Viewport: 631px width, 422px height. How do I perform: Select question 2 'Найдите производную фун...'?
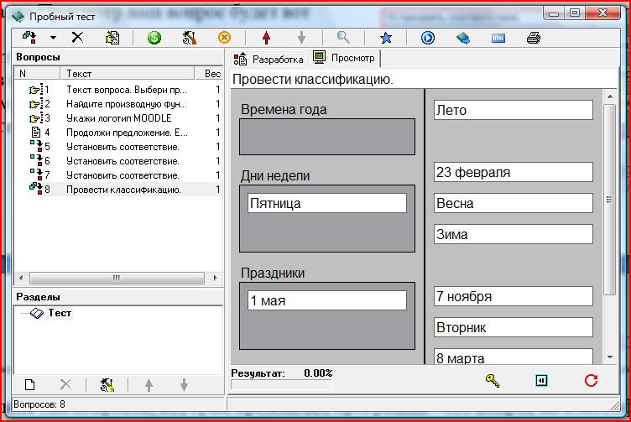point(118,104)
